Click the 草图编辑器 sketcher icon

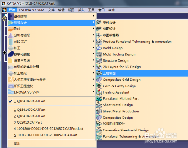(x=99, y=35)
